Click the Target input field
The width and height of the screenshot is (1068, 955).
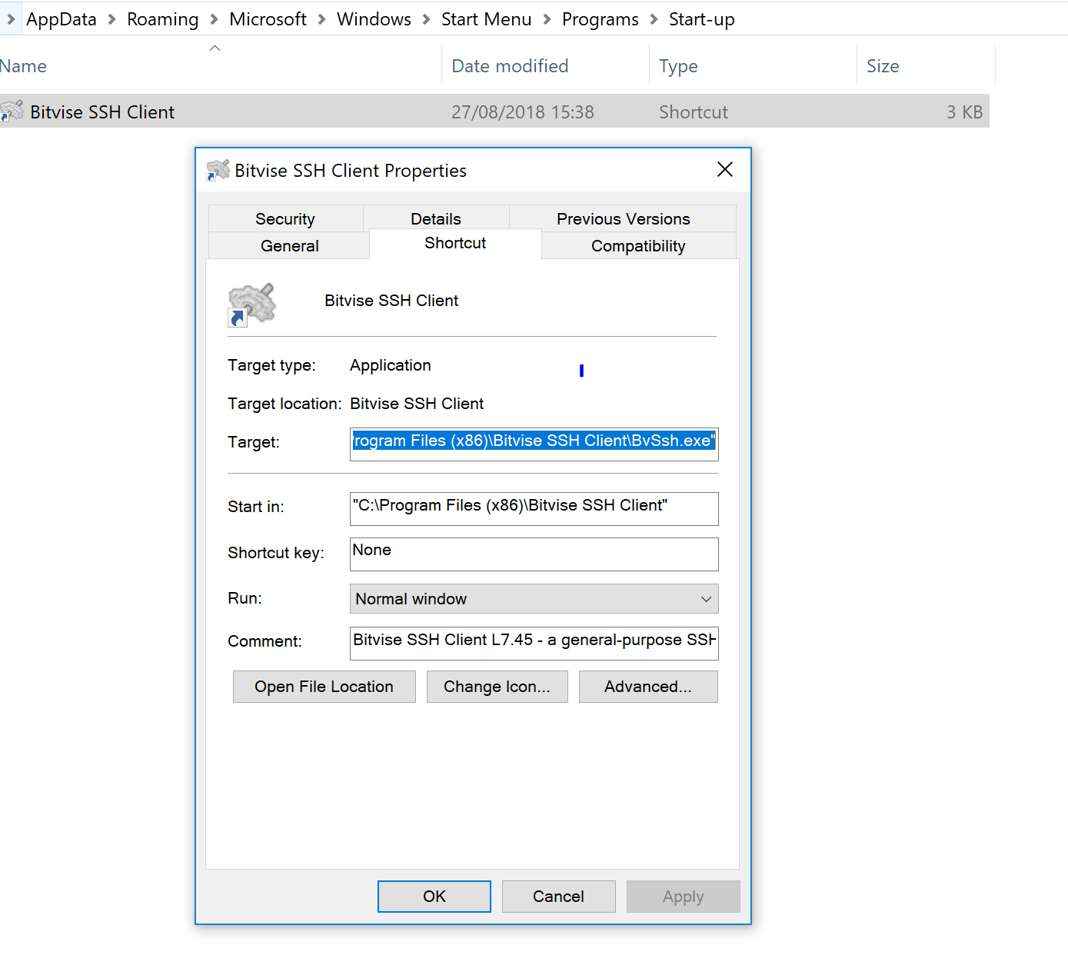[534, 444]
